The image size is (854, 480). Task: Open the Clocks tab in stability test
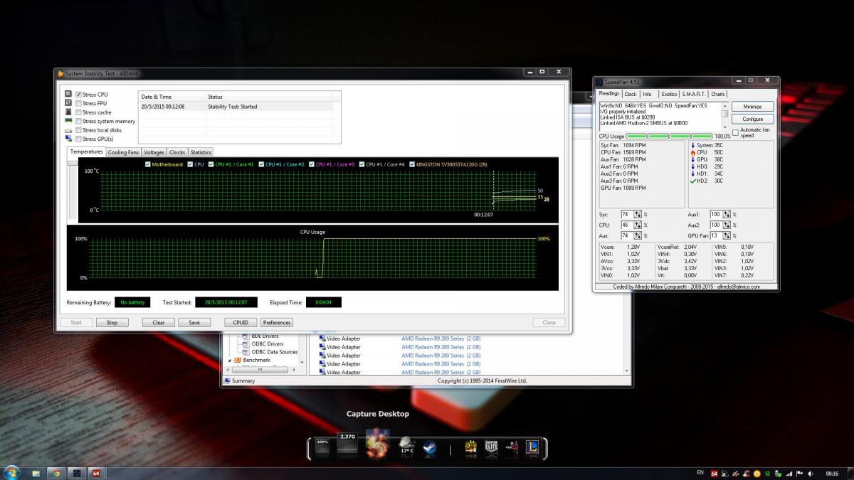click(177, 152)
